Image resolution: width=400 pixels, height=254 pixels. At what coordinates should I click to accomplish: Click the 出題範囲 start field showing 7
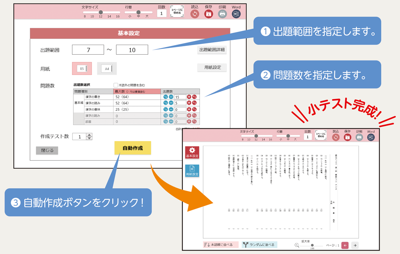(x=88, y=50)
